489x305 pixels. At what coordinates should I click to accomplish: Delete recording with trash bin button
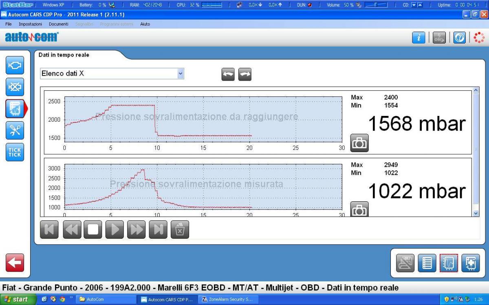(180, 229)
